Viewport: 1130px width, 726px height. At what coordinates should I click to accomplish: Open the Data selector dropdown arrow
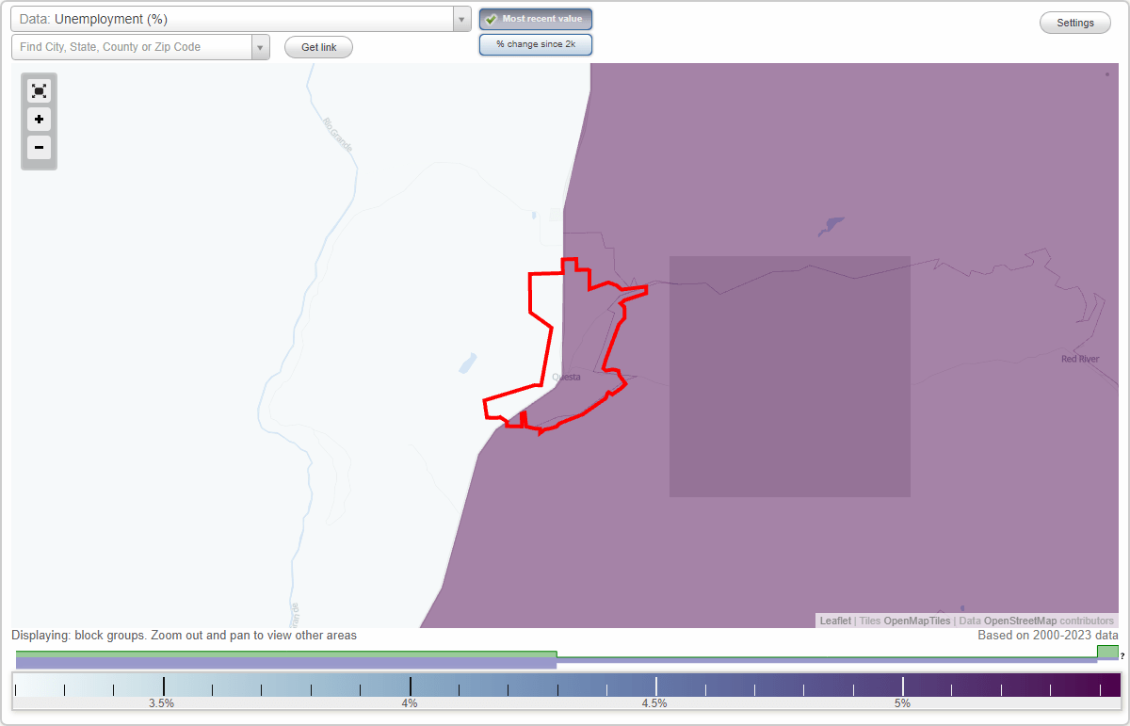pyautogui.click(x=460, y=18)
